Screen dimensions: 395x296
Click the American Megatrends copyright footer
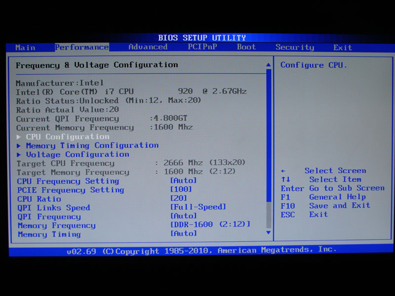(202, 251)
